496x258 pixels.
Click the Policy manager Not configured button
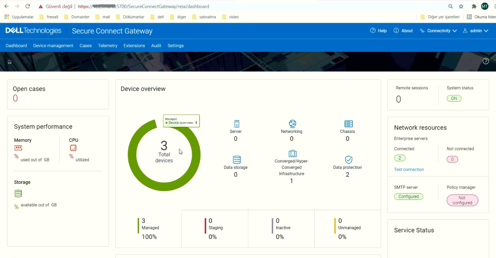click(462, 200)
